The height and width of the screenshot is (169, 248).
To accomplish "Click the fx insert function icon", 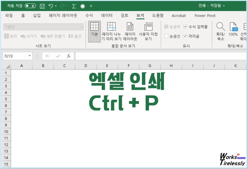I will [68, 56].
